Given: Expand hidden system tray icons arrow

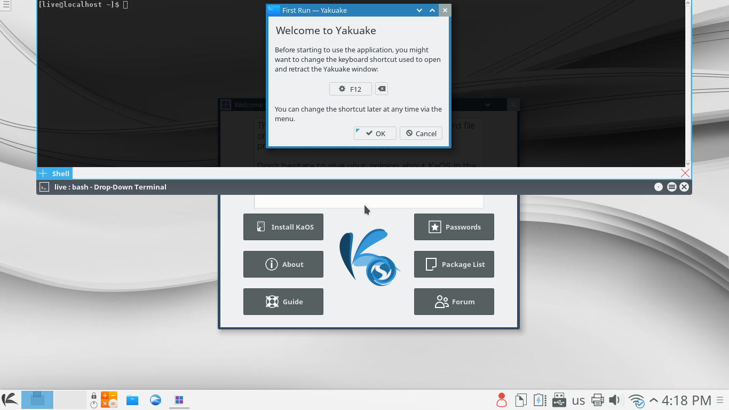Looking at the screenshot, I should pyautogui.click(x=653, y=400).
